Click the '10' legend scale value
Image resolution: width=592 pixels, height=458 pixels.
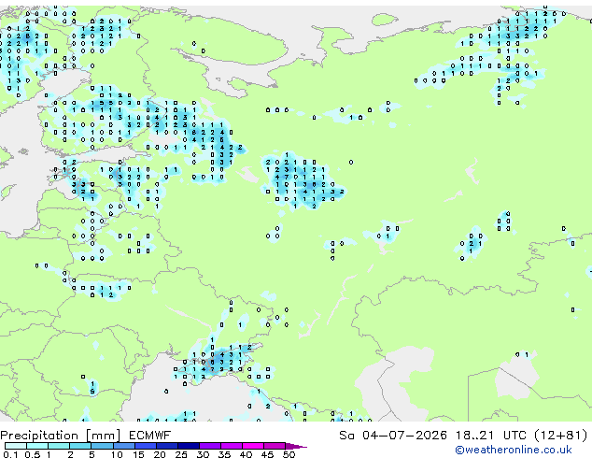(x=117, y=454)
